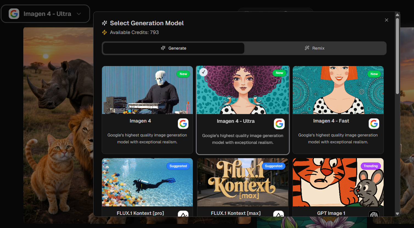This screenshot has width=414, height=228.
Task: Close the Select Generation Model dialog
Action: 387,20
